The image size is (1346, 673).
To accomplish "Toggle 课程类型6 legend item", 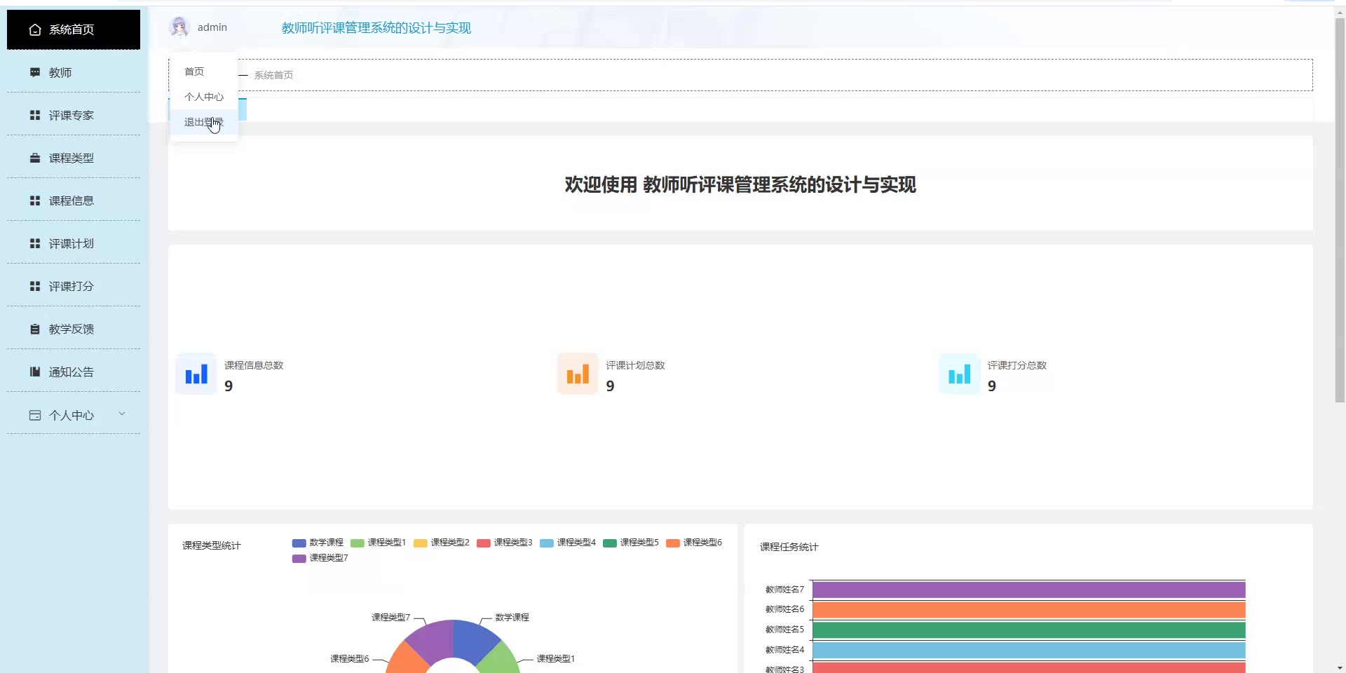I will tap(694, 543).
